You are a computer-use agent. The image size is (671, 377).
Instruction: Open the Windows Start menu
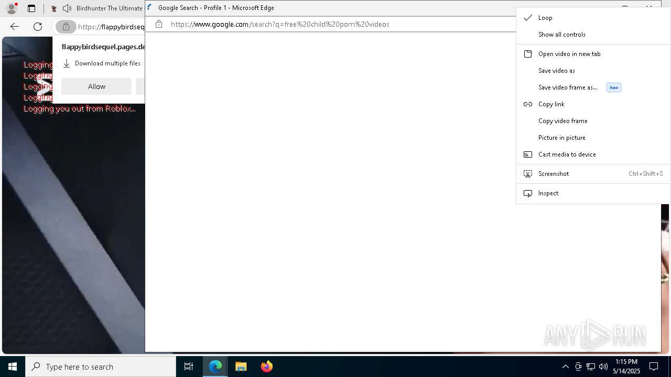click(13, 367)
